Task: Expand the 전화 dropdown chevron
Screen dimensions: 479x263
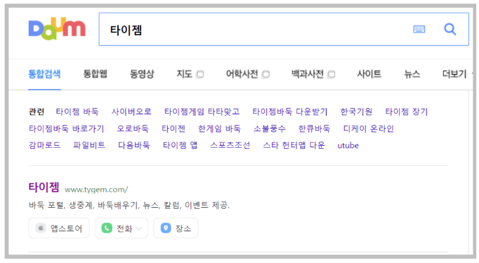Action: 139,228
